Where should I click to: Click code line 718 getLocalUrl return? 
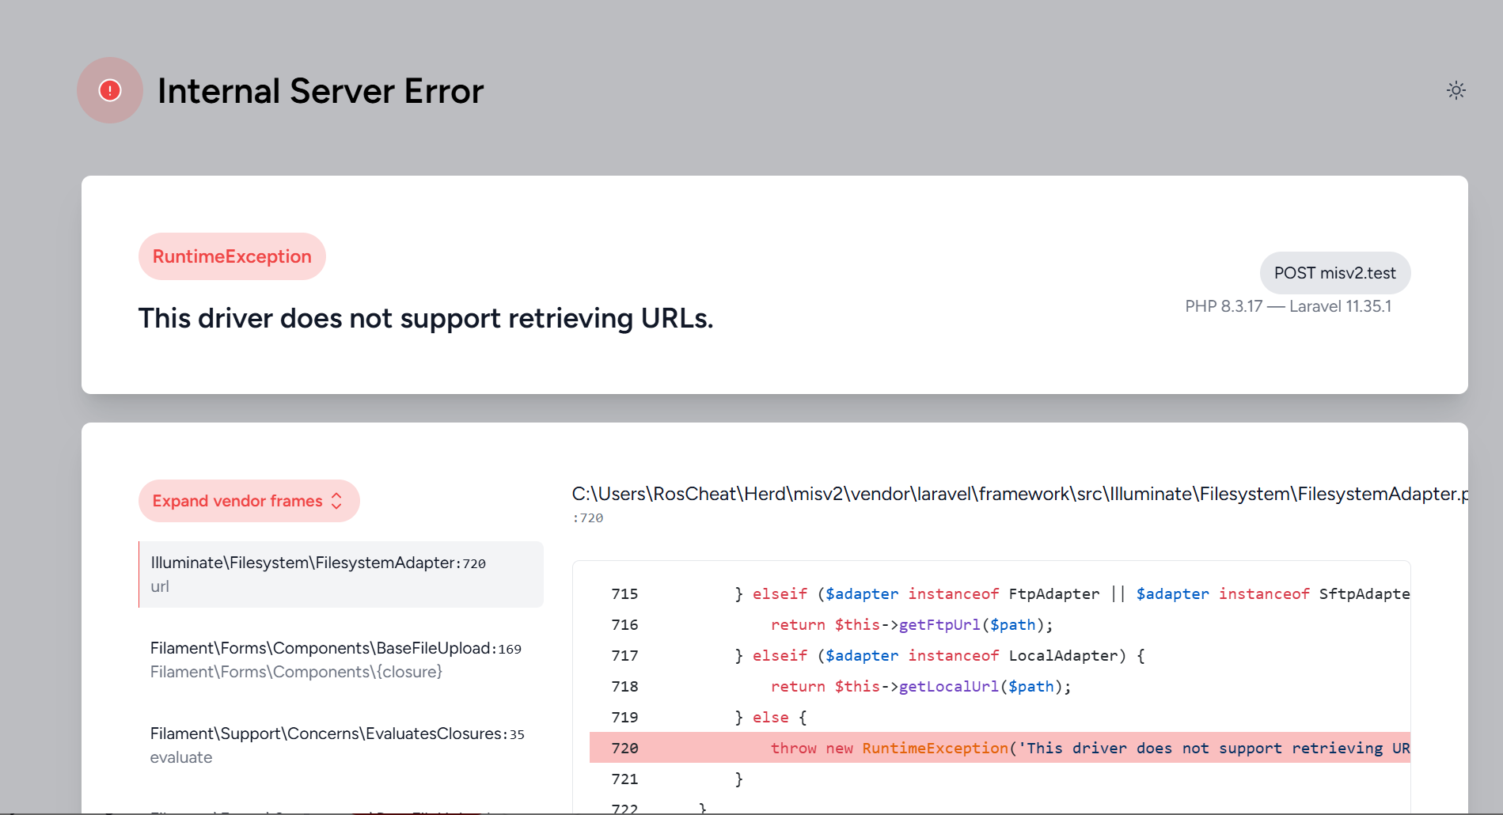pyautogui.click(x=1000, y=686)
